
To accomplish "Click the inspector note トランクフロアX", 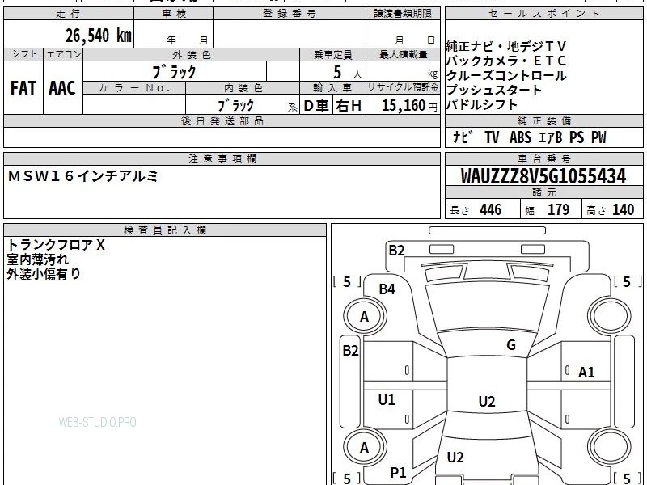I will click(56, 245).
